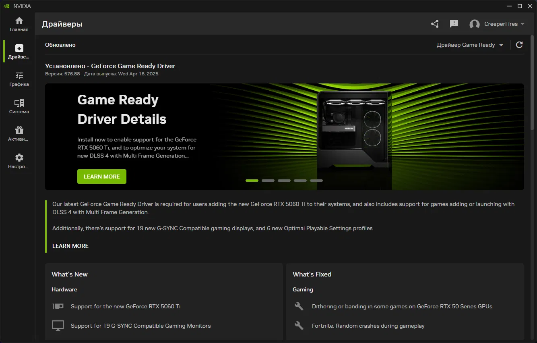Screen dimensions: 537x343
Task: Open the Система section
Action: point(19,106)
